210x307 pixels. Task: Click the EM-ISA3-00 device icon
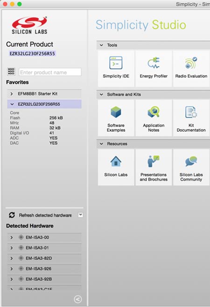pyautogui.click(x=21, y=237)
